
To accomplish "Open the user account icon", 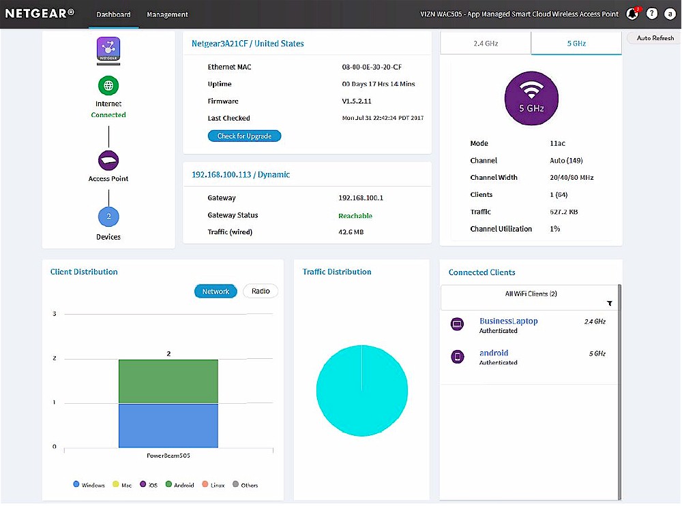I will 670,14.
